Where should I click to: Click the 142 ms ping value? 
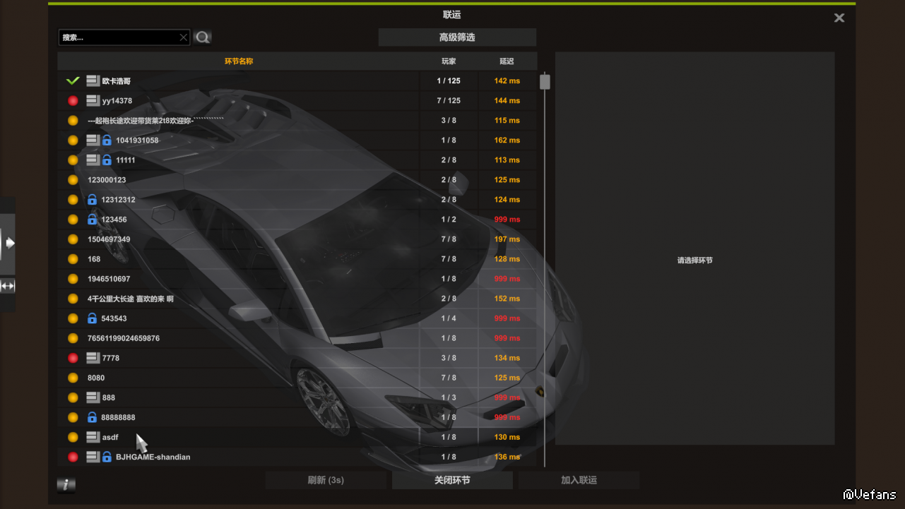click(x=507, y=81)
